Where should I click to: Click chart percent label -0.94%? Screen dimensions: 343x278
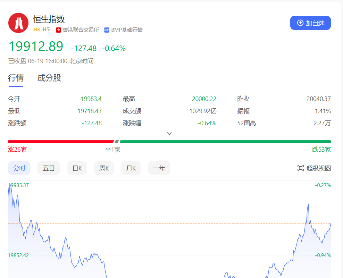(323, 255)
